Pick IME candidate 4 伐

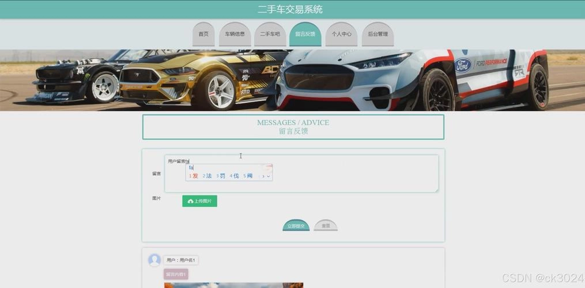click(x=235, y=176)
